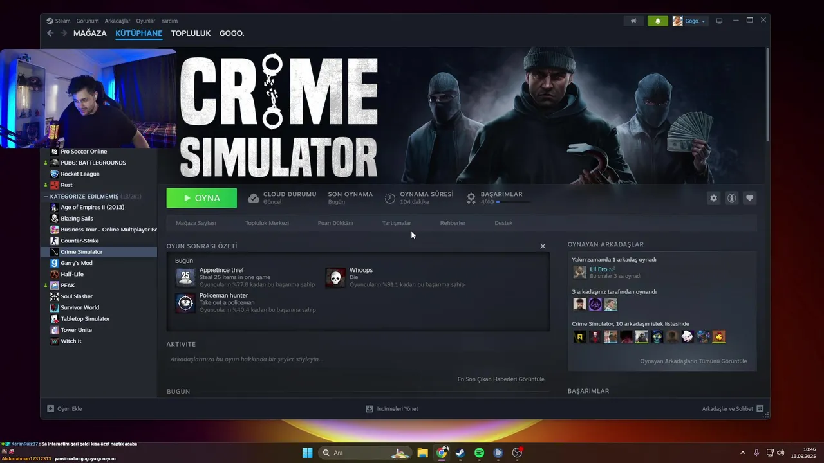Viewport: 824px width, 463px height.
Task: Select Soul Slasher in library
Action: pos(77,296)
